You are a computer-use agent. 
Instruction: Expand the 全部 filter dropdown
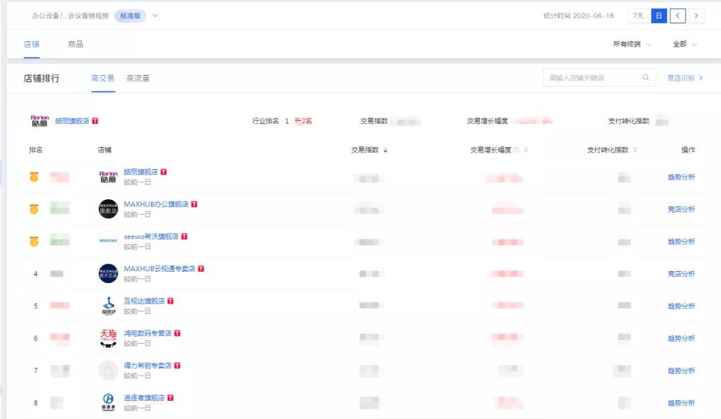click(682, 43)
